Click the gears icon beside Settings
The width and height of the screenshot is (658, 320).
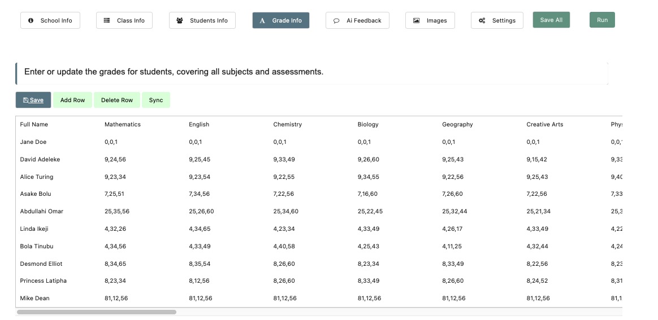[x=482, y=21]
